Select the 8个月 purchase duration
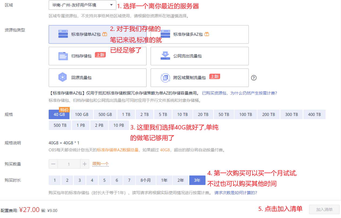 click(x=146, y=180)
